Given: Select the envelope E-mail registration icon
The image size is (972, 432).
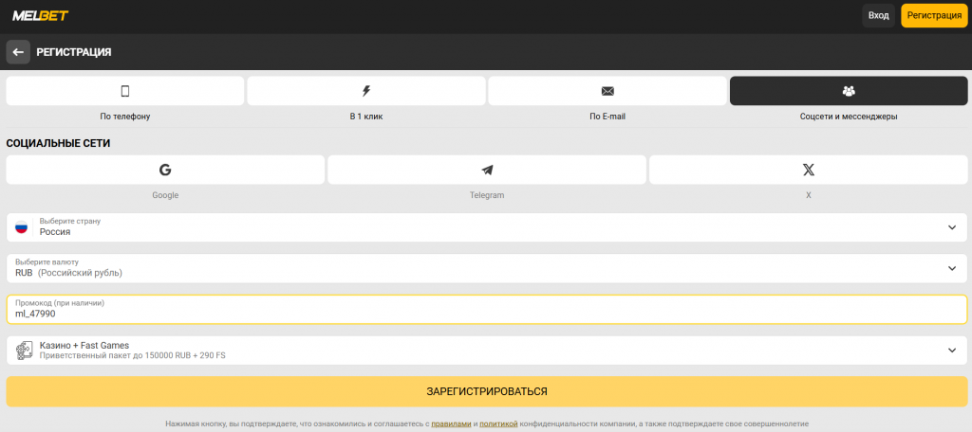Looking at the screenshot, I should tap(607, 91).
